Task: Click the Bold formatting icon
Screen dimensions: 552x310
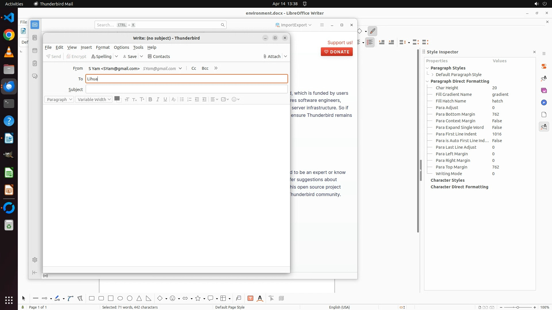Action: (x=150, y=99)
